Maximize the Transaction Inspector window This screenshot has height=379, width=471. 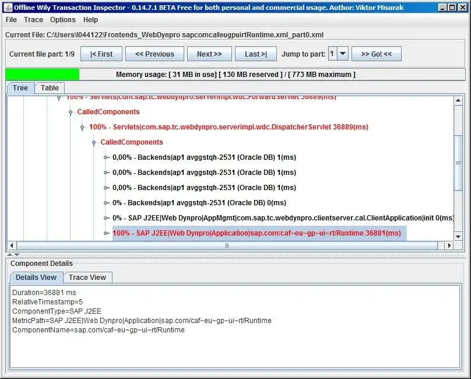pos(452,8)
